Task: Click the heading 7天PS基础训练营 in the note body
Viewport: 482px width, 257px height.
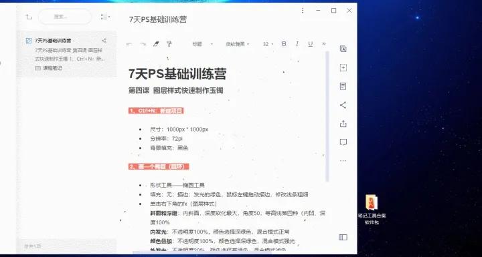Action: point(177,74)
